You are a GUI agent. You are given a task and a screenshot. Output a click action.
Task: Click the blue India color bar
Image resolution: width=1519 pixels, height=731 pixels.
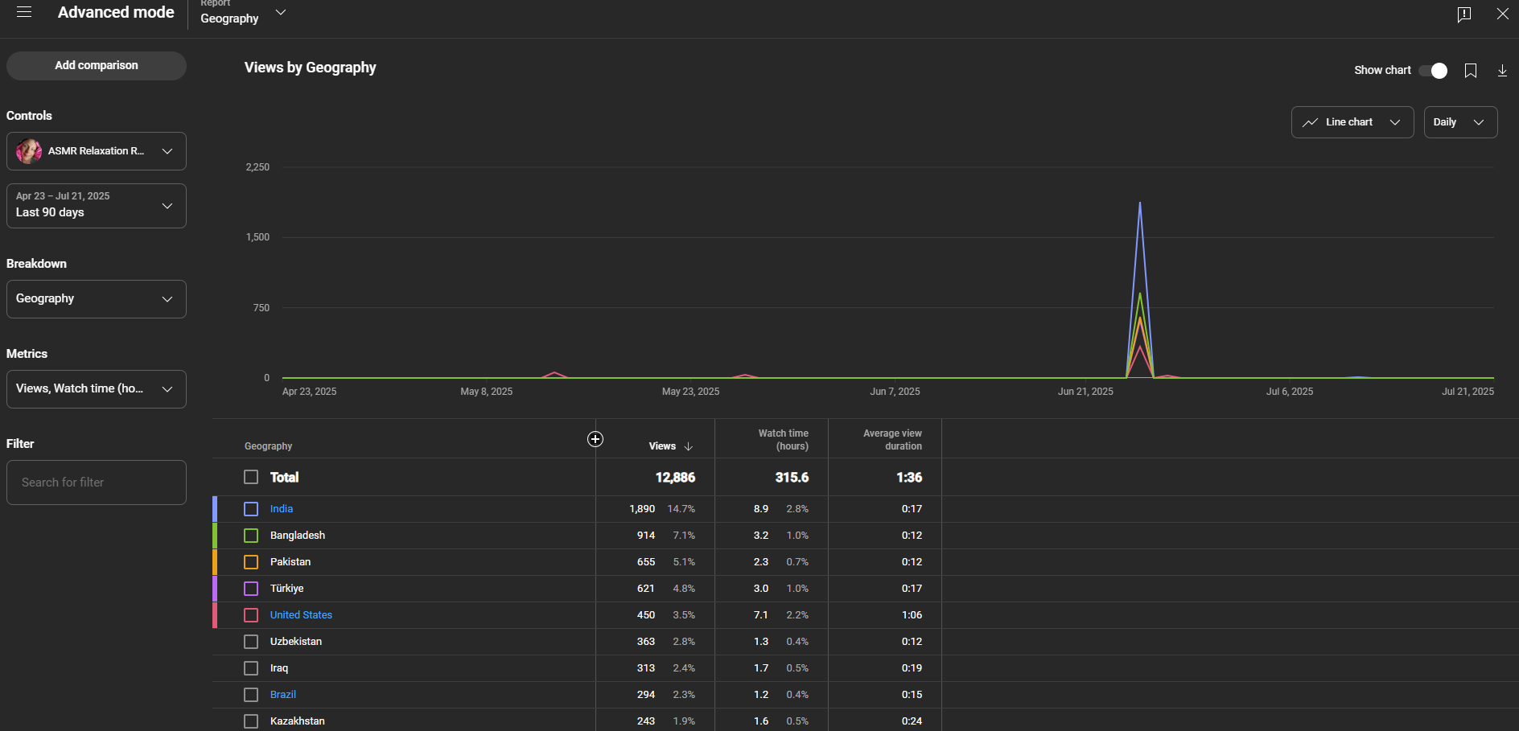point(215,509)
